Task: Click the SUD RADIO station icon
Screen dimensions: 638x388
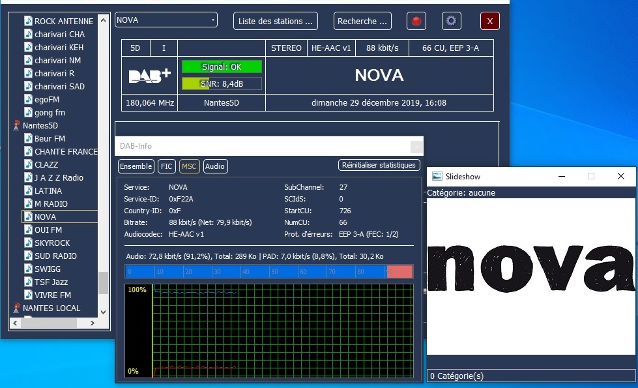Action: pyautogui.click(x=28, y=255)
